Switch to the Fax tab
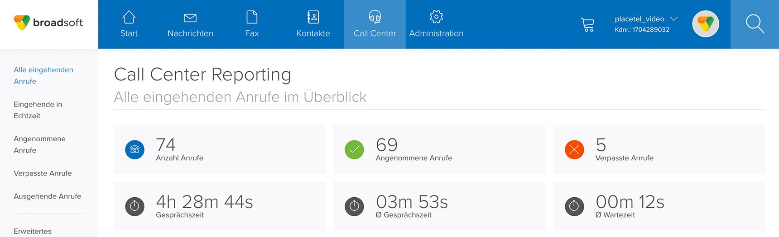 (x=252, y=24)
